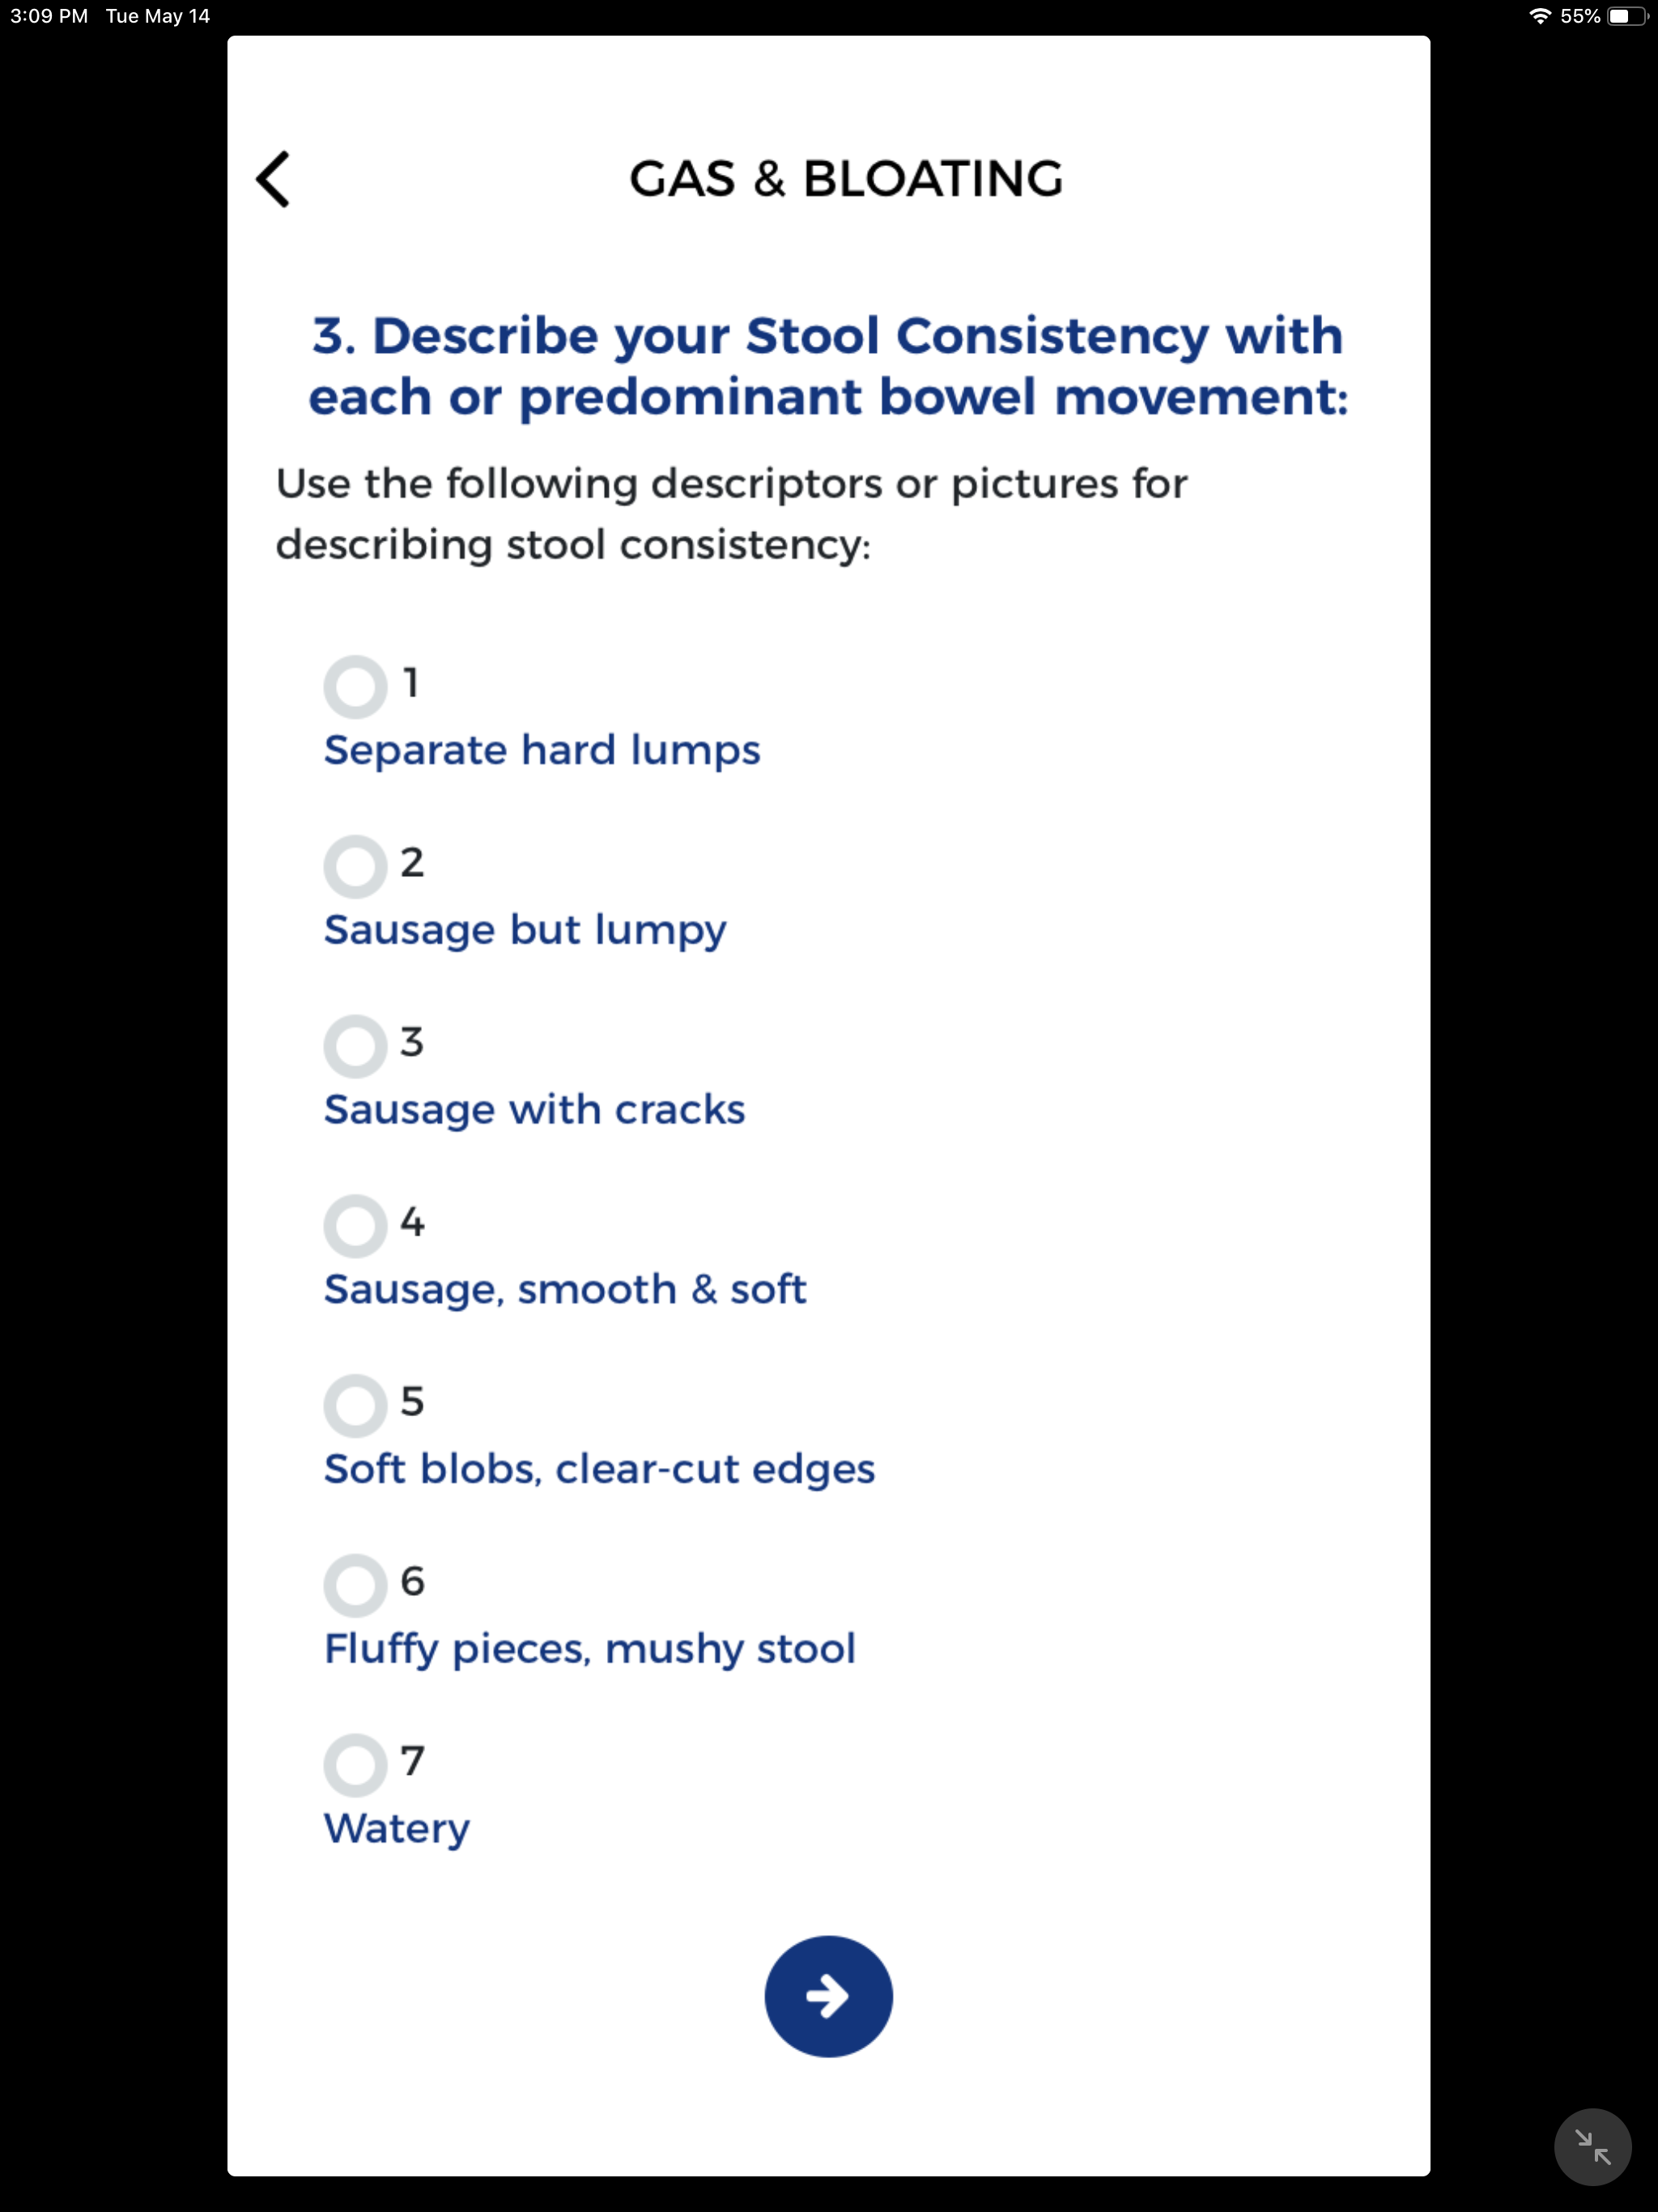
Task: Tap the battery indicator in the status bar
Action: coord(1626,15)
